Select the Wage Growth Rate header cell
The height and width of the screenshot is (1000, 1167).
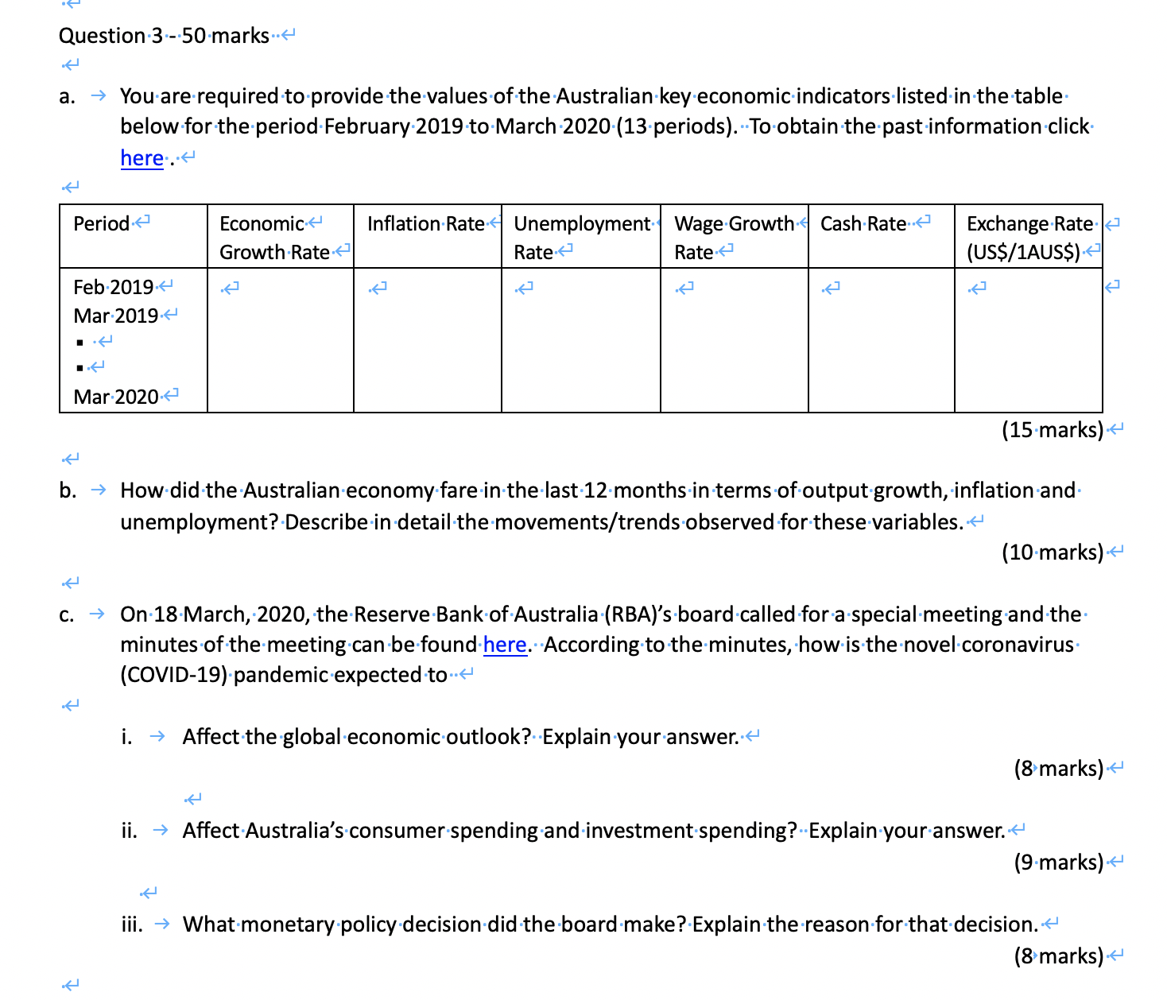pos(731,237)
